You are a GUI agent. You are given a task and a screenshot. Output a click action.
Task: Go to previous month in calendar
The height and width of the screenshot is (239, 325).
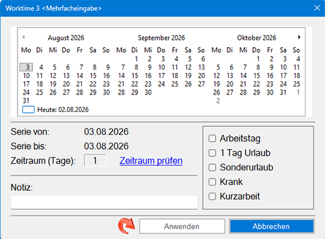click(23, 37)
